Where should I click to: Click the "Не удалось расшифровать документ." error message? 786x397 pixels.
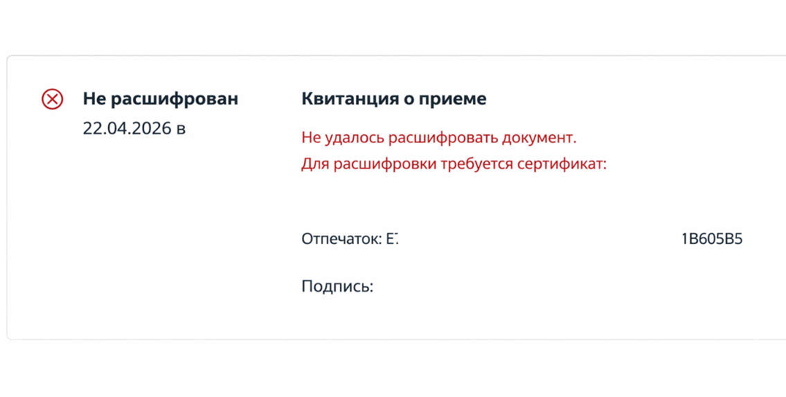click(x=438, y=137)
